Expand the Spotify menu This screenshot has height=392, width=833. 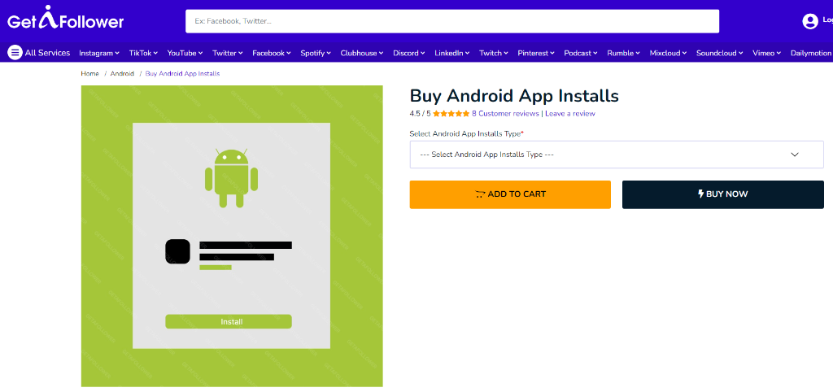pyautogui.click(x=316, y=53)
